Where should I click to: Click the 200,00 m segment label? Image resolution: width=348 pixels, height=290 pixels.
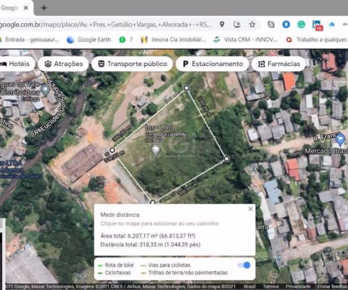click(x=204, y=107)
